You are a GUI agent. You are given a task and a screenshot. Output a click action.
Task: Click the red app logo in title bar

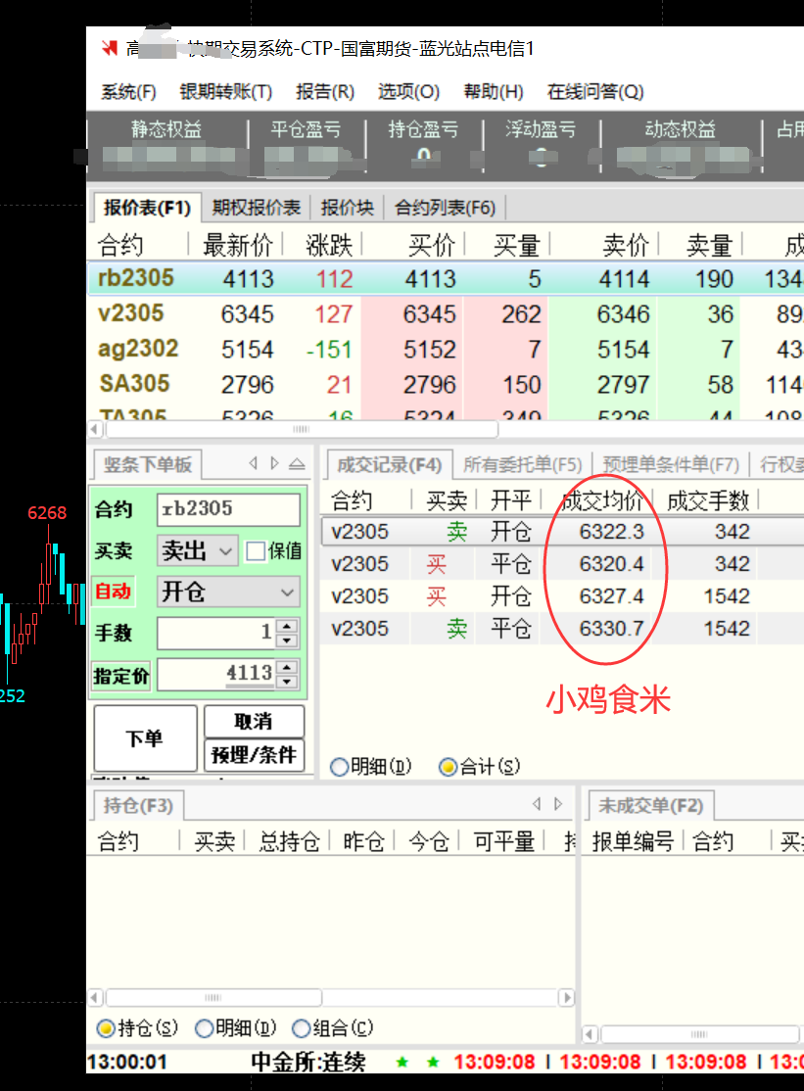click(x=109, y=49)
